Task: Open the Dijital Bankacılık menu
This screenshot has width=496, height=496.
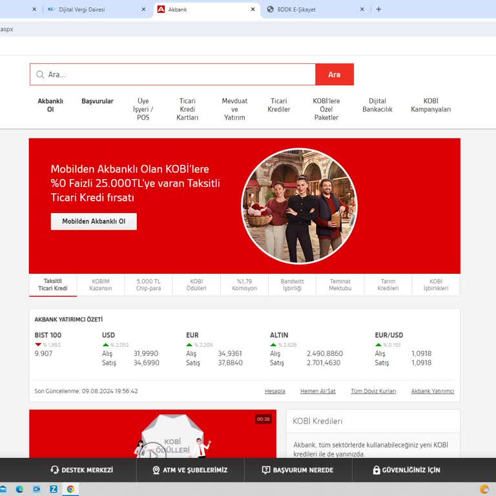Action: click(x=377, y=105)
